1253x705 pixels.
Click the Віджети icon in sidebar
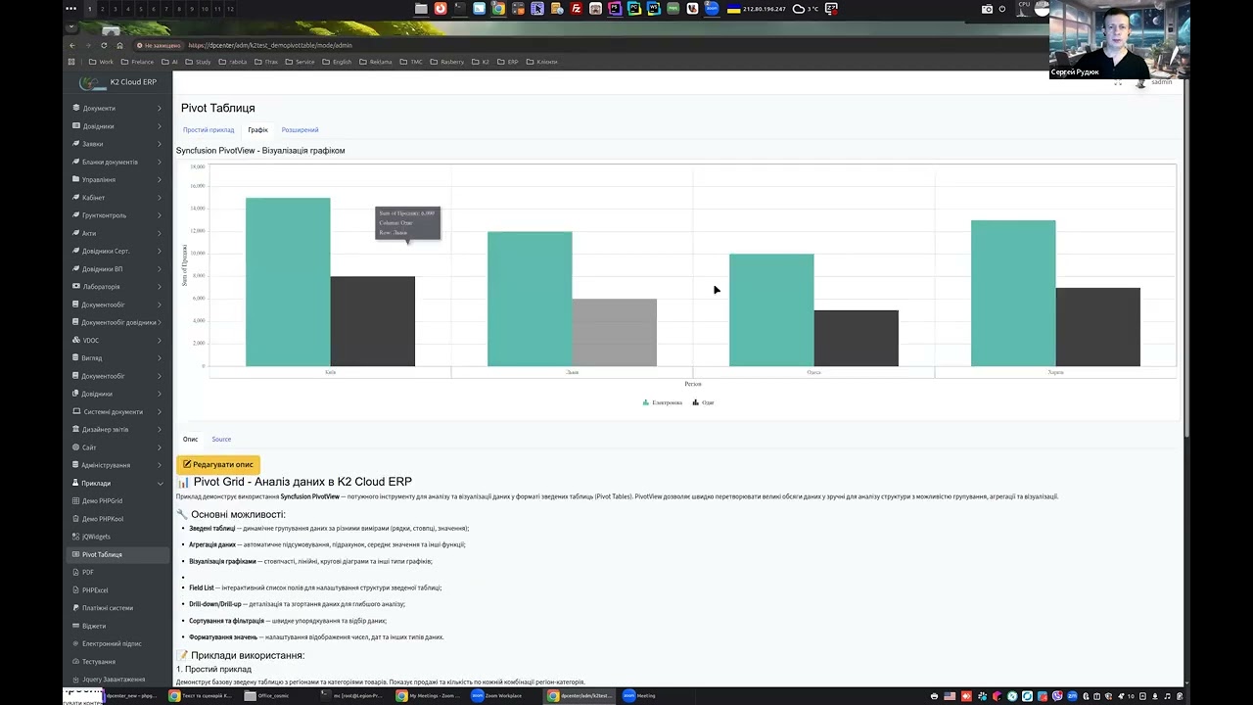tap(76, 626)
